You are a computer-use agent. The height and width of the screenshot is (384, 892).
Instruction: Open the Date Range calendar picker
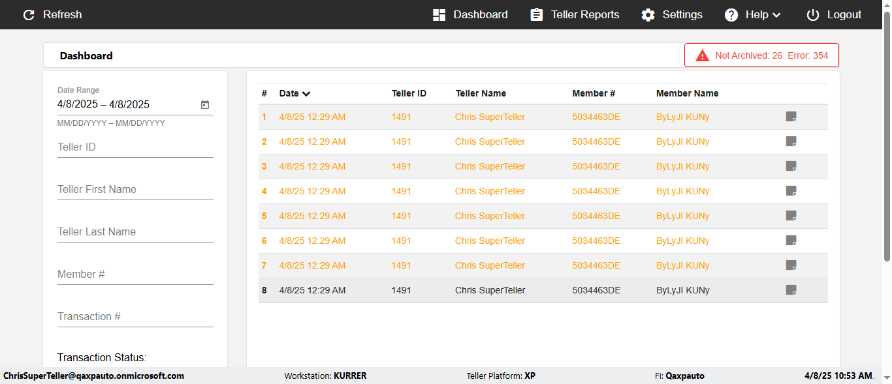(x=205, y=104)
